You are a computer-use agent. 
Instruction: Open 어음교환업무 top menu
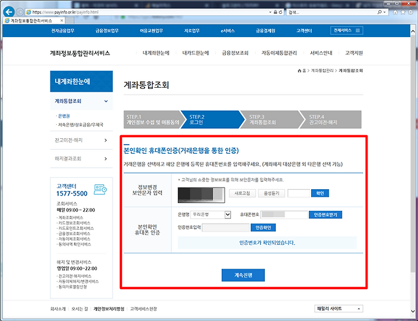point(151,31)
